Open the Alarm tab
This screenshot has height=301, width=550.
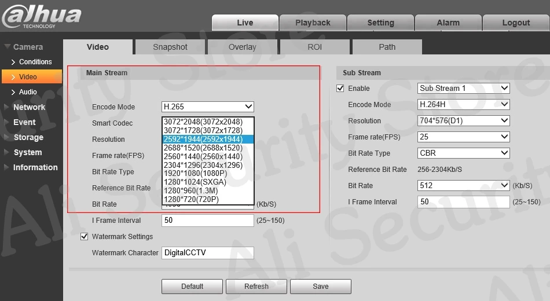pyautogui.click(x=448, y=23)
